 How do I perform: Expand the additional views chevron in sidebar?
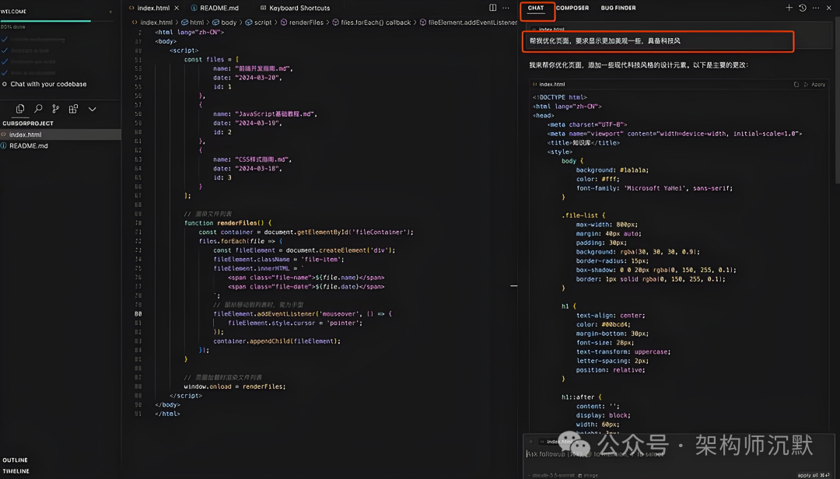click(x=92, y=109)
